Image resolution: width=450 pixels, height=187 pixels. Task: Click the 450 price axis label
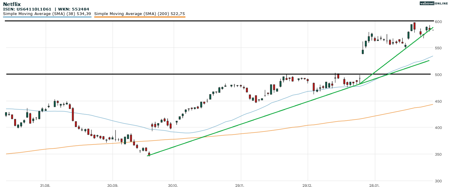tap(438, 101)
